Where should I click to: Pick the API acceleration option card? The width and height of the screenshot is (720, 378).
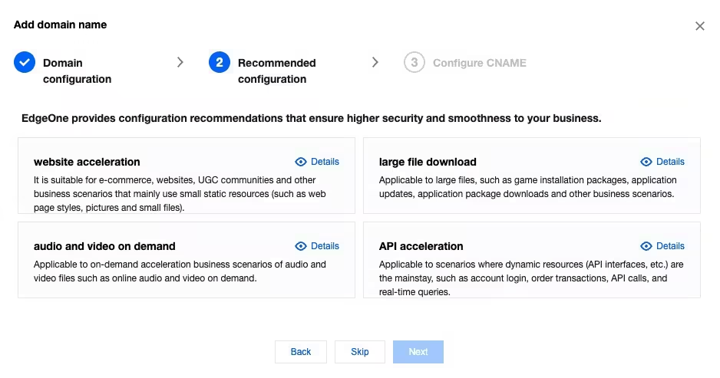pyautogui.click(x=532, y=260)
